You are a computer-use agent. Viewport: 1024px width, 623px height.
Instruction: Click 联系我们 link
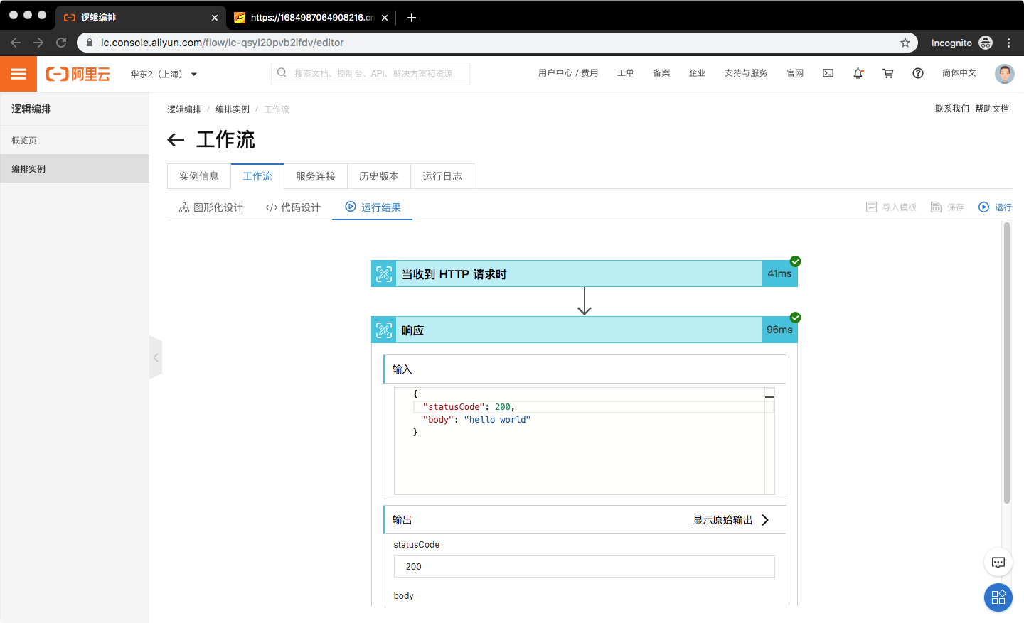tap(952, 109)
